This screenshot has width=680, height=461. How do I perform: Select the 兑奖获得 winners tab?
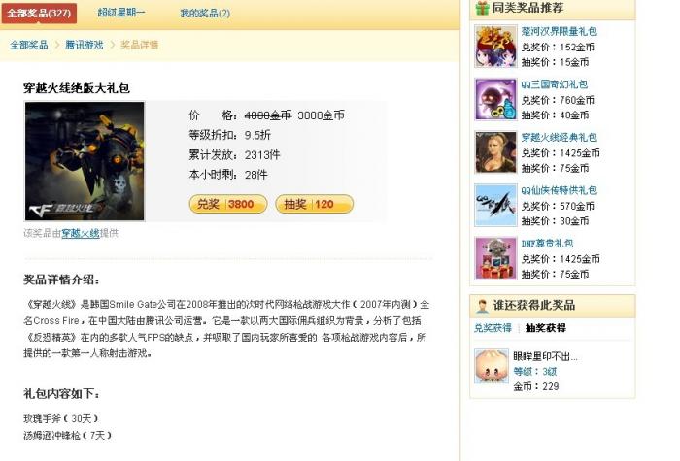493,328
